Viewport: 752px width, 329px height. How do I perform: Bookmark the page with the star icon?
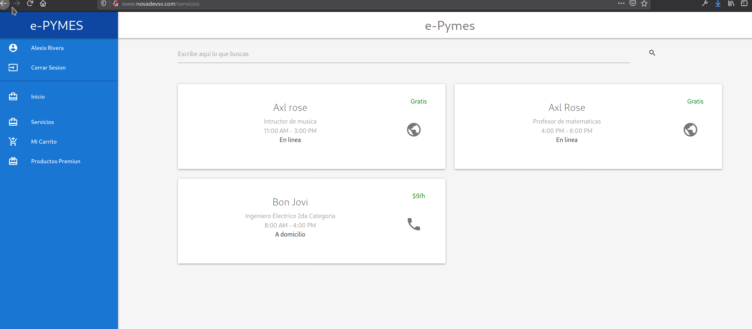click(644, 4)
